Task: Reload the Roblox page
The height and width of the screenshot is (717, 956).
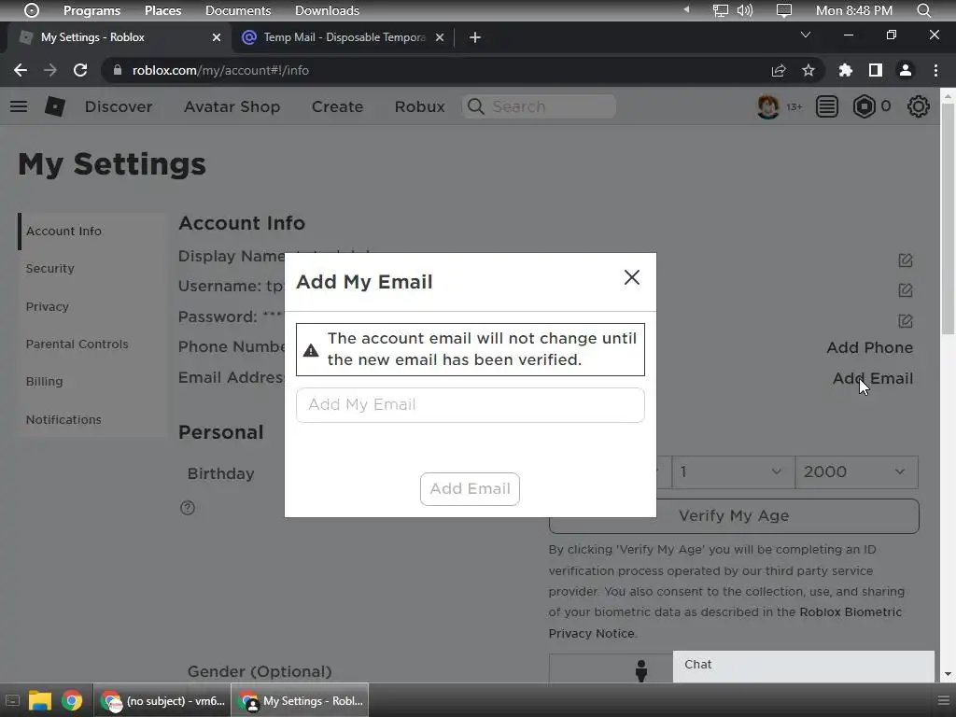Action: 80,70
